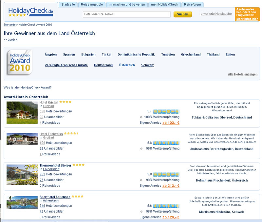The height and width of the screenshot is (222, 262).
Task: Click the Loipersdorf location link
Action: coord(51,169)
